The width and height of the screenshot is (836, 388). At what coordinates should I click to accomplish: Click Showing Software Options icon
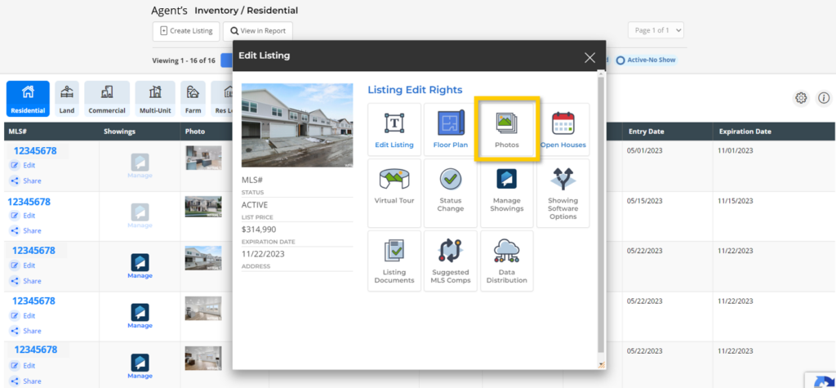tap(563, 193)
